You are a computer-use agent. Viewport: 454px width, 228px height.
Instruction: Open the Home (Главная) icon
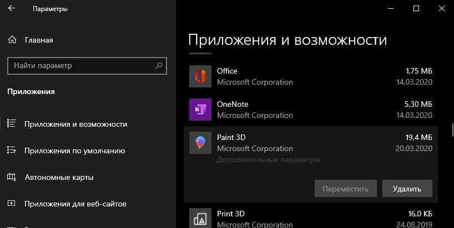click(12, 40)
